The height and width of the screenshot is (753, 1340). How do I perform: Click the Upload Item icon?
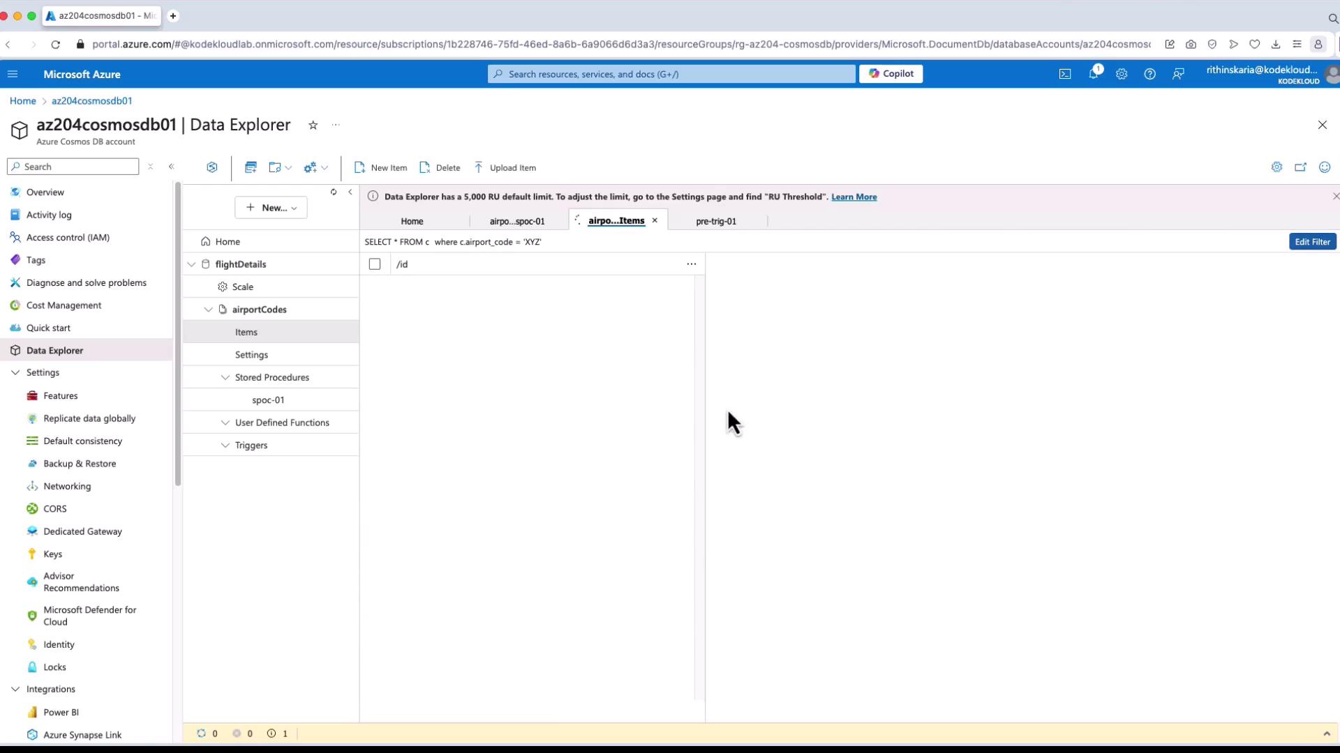click(479, 167)
